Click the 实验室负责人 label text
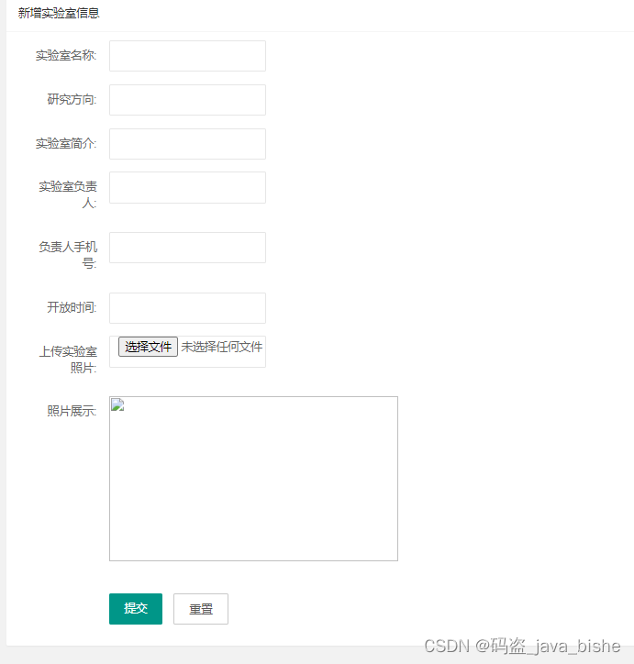The height and width of the screenshot is (664, 634). [68, 194]
